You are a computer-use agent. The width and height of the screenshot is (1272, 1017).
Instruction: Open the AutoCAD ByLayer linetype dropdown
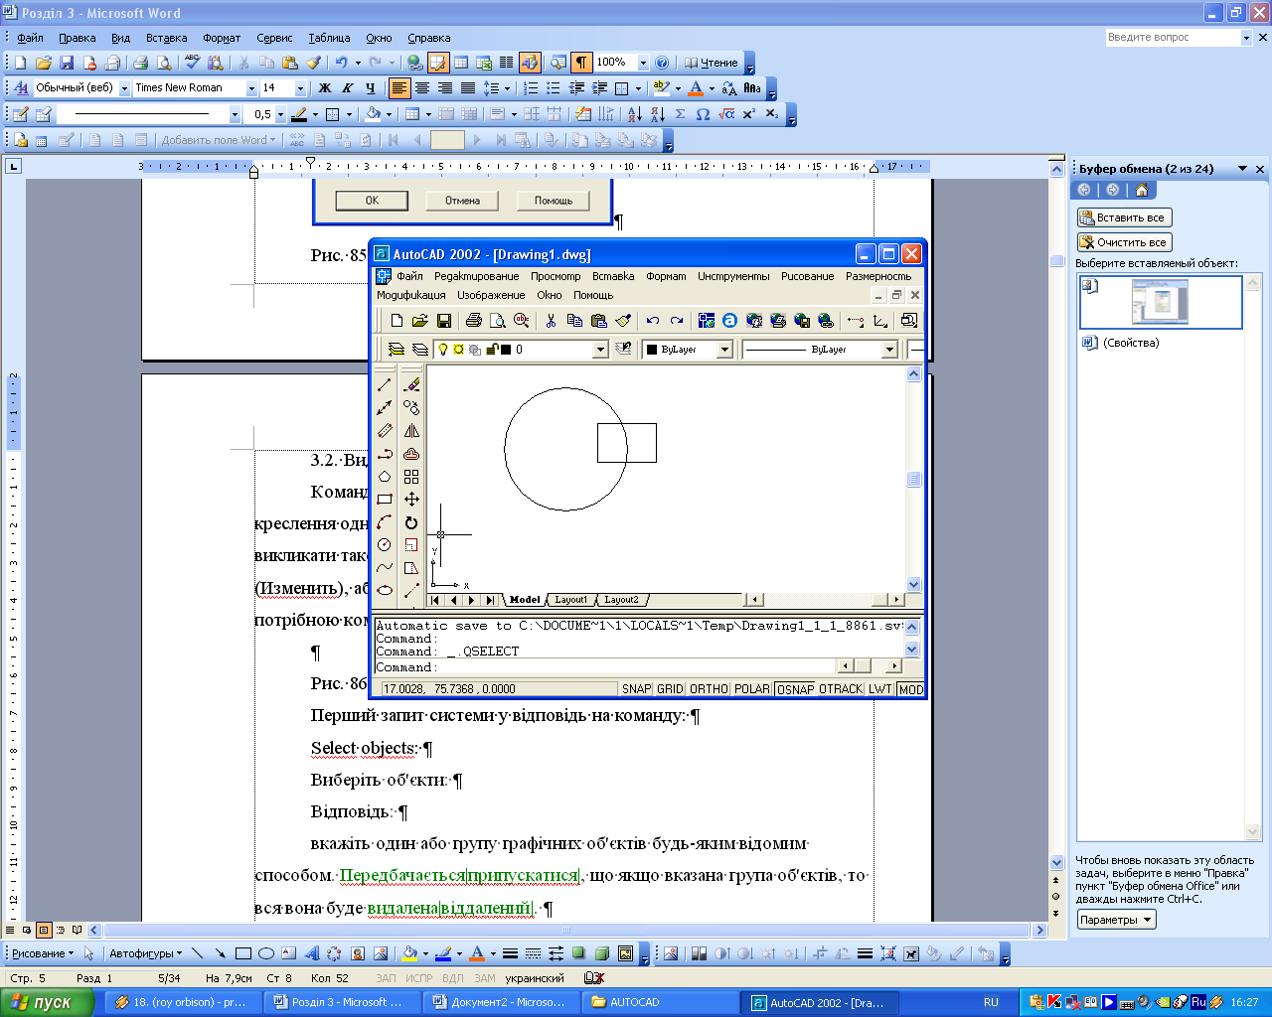pos(889,350)
